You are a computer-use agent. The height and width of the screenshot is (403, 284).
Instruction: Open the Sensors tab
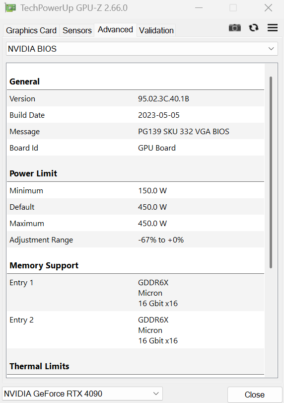point(77,30)
